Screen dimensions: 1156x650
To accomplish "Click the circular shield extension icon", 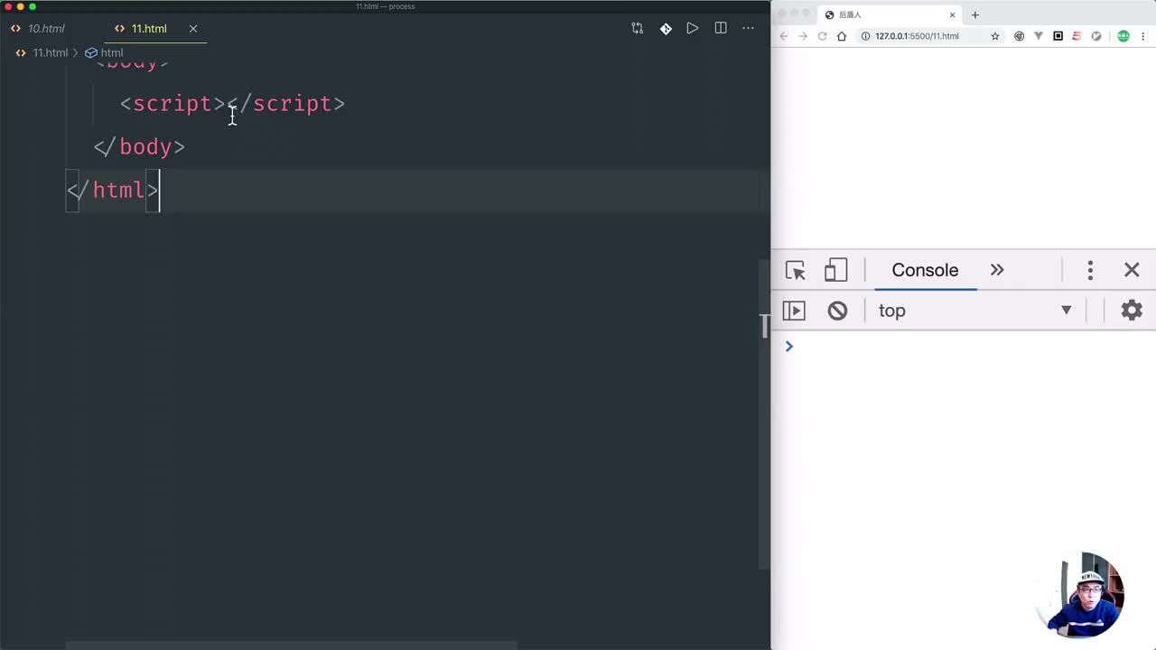I will pos(1019,36).
